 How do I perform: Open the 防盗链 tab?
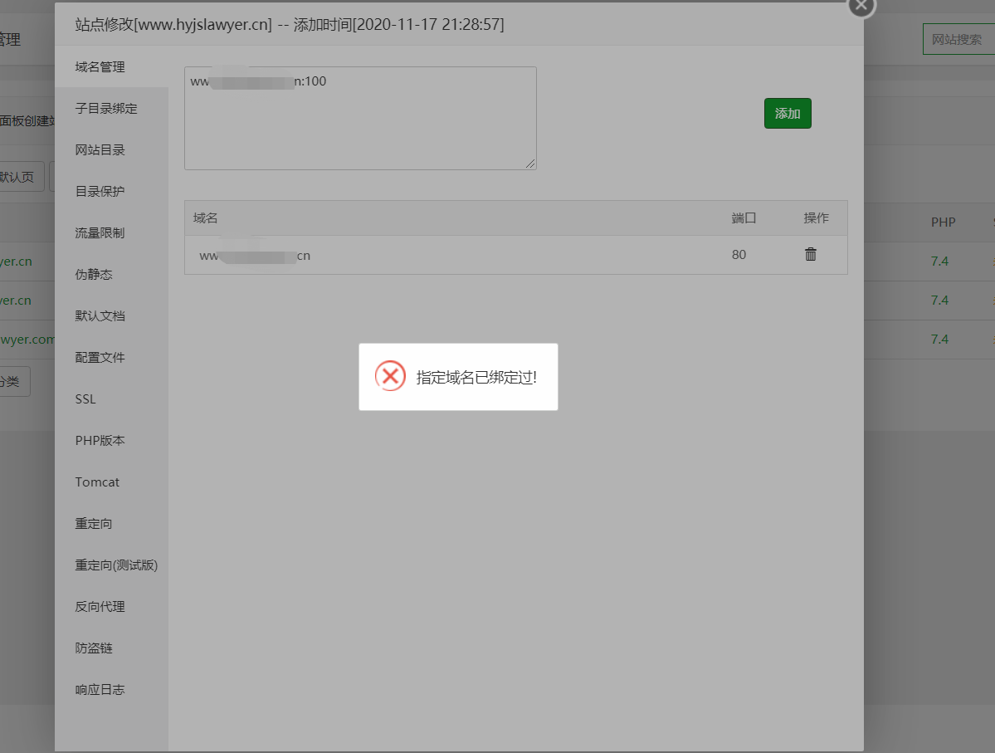[111, 648]
